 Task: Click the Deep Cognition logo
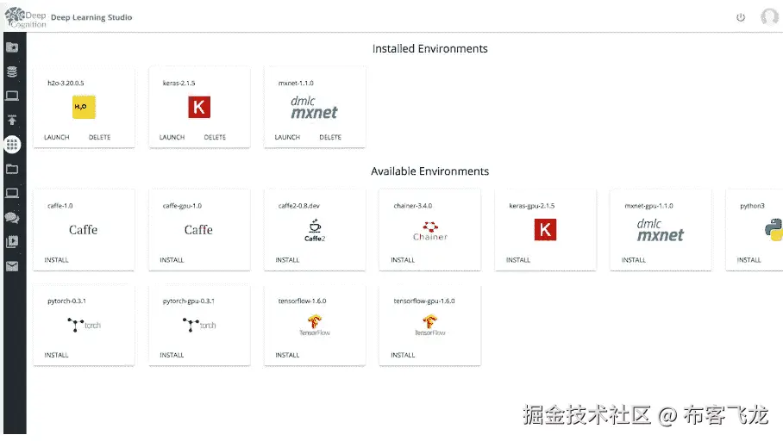26,17
